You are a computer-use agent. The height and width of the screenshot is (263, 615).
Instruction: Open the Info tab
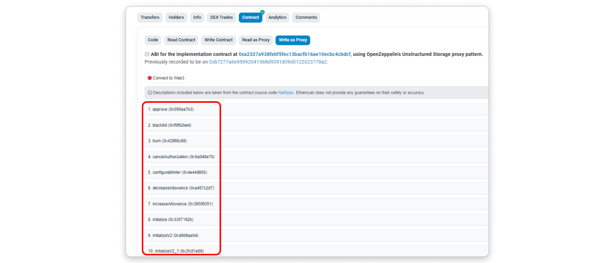tap(197, 17)
